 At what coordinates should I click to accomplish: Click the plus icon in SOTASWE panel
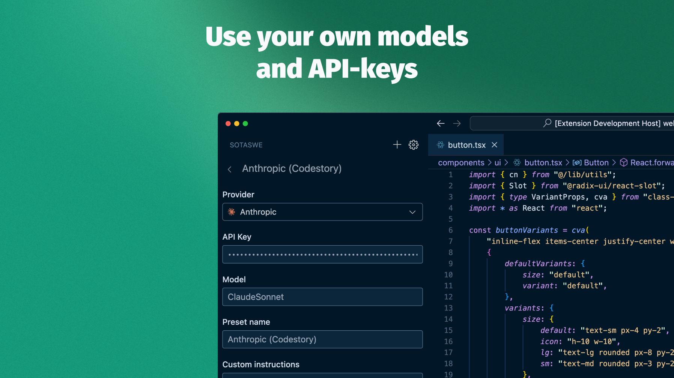coord(397,145)
